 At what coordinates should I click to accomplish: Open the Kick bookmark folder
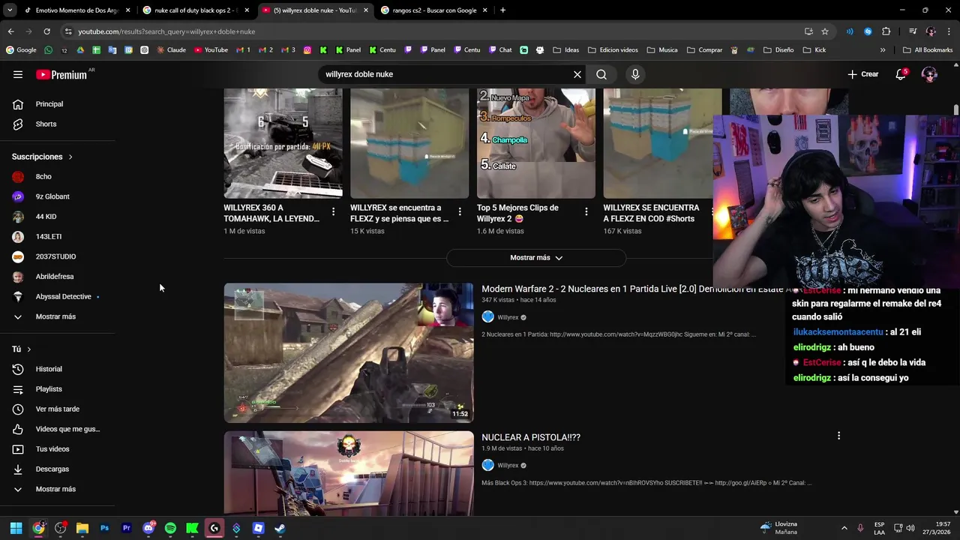tap(814, 50)
